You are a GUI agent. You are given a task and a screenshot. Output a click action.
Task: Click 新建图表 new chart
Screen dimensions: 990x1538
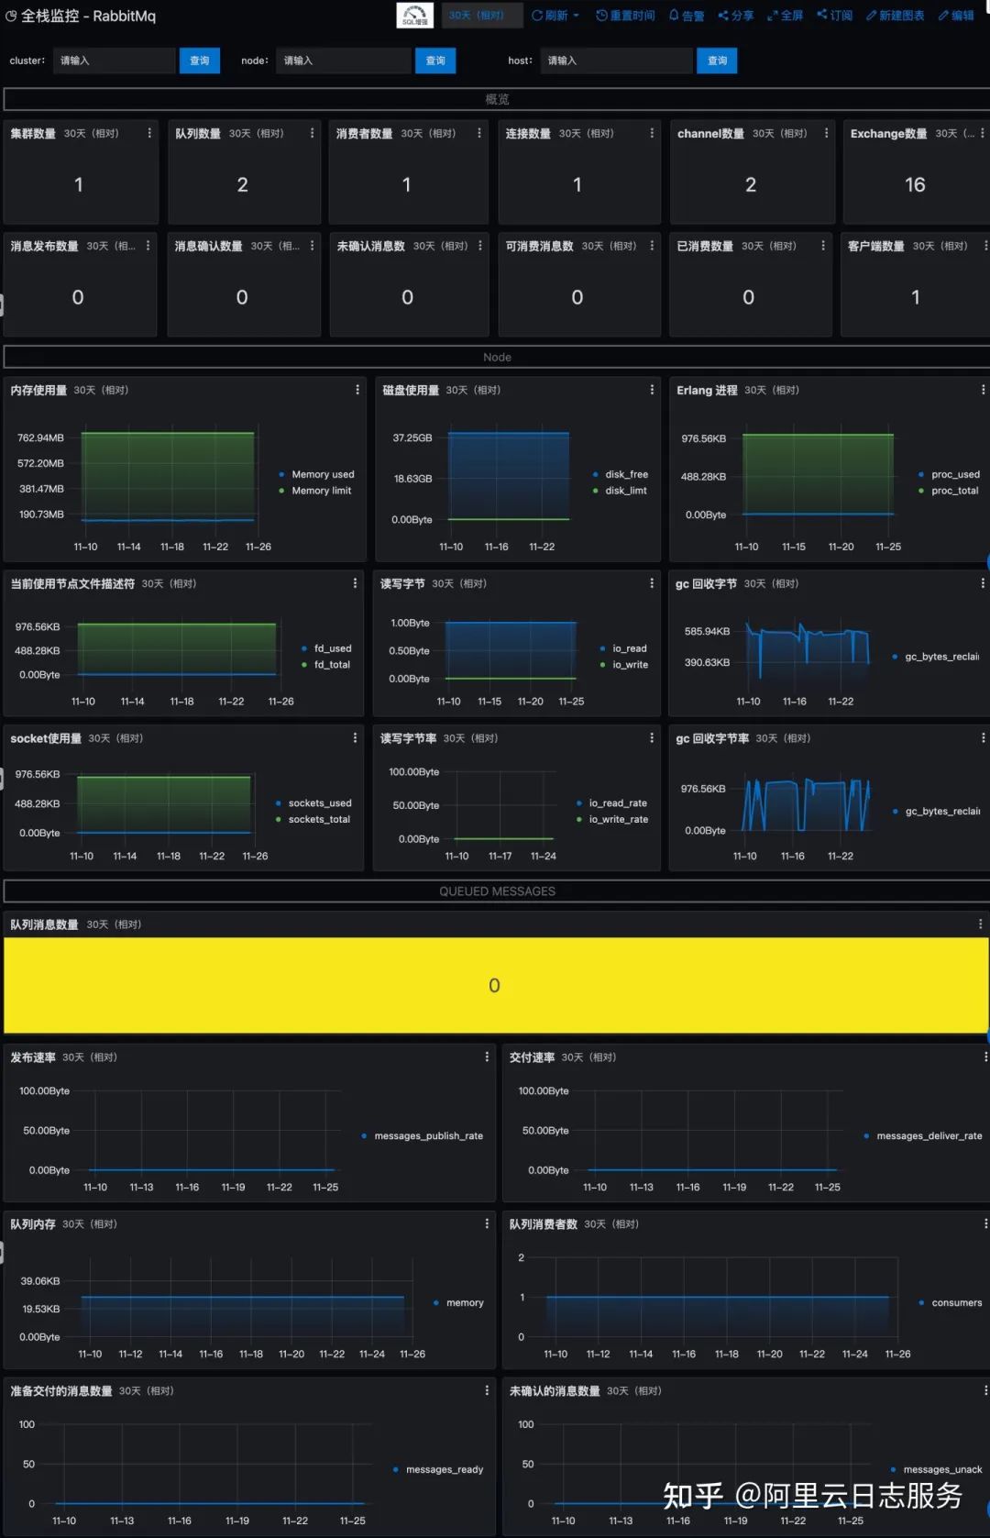(x=896, y=16)
